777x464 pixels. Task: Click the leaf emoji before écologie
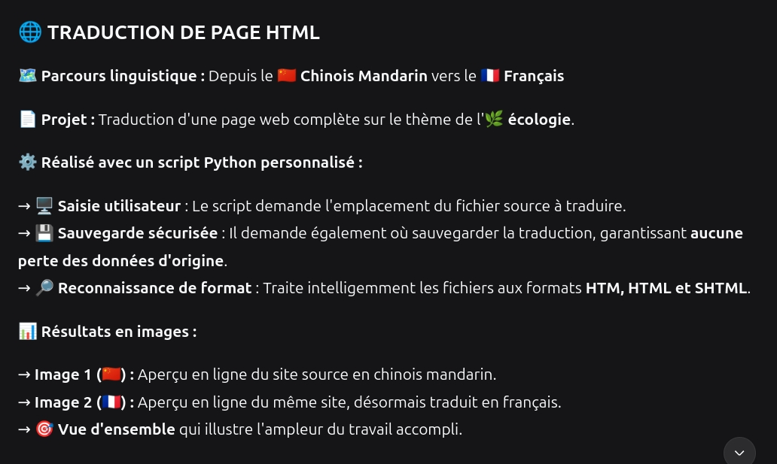coord(494,120)
